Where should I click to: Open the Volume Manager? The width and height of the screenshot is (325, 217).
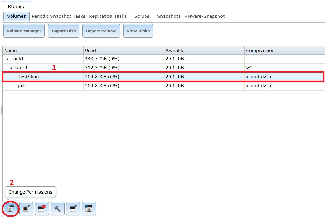(24, 31)
